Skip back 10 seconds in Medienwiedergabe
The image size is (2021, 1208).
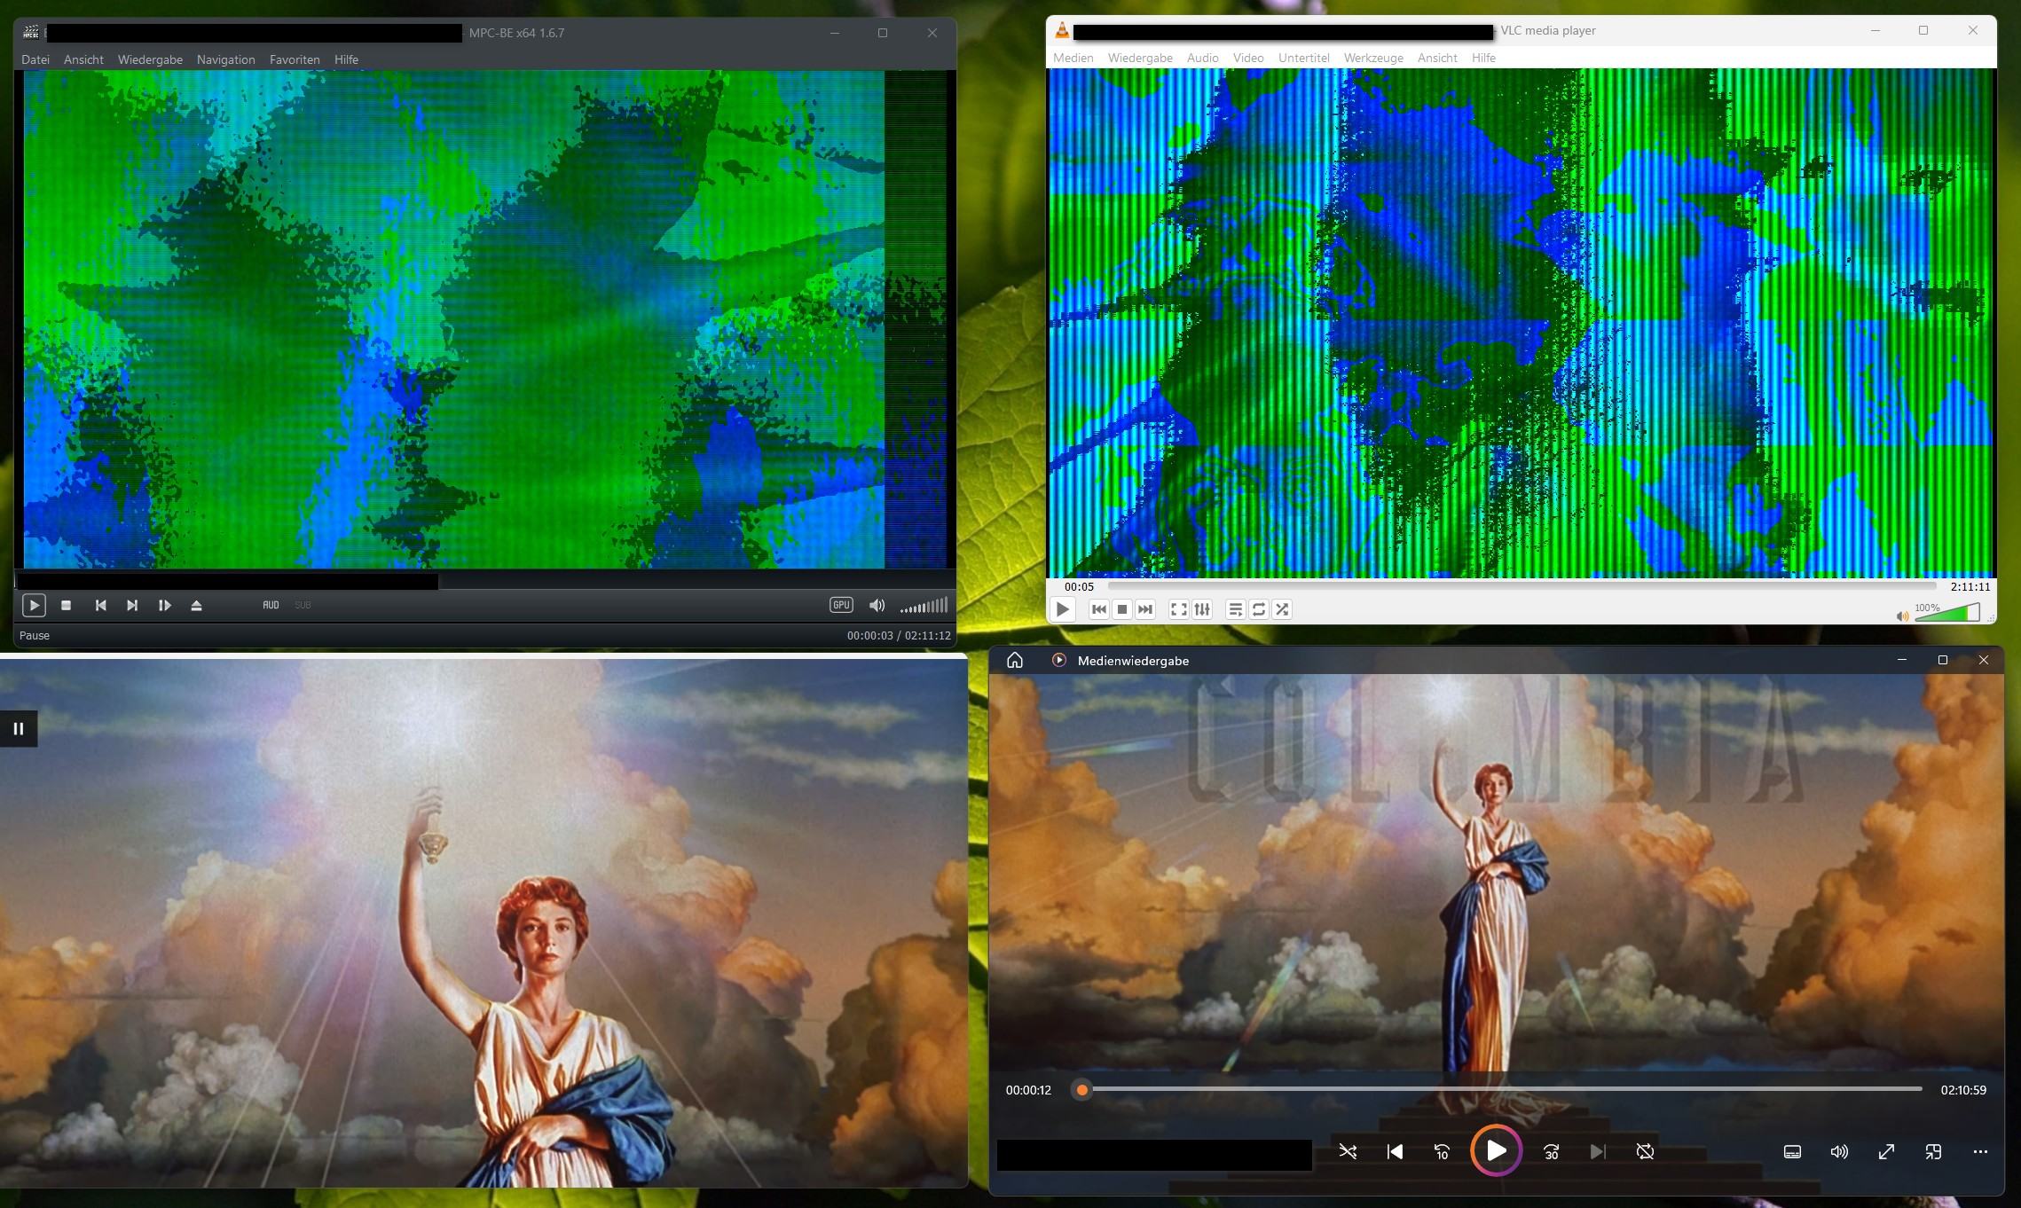pyautogui.click(x=1442, y=1151)
